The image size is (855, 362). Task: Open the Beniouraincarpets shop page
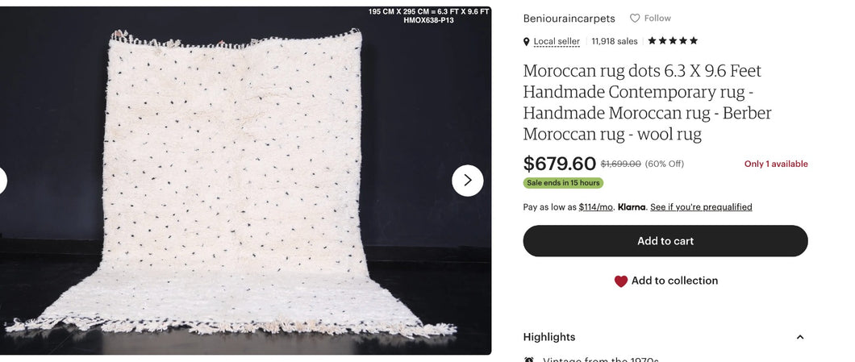(x=569, y=19)
